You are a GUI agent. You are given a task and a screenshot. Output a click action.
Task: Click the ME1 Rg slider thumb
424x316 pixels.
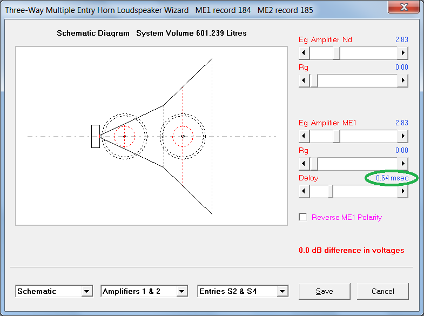(x=314, y=164)
